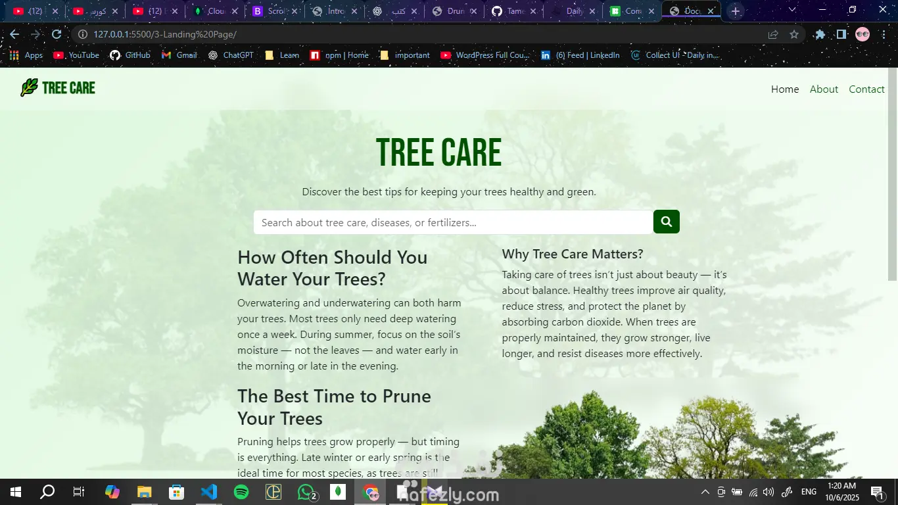Screen dimensions: 898x505
Task: Switch to the Com browser tab
Action: pyautogui.click(x=633, y=11)
